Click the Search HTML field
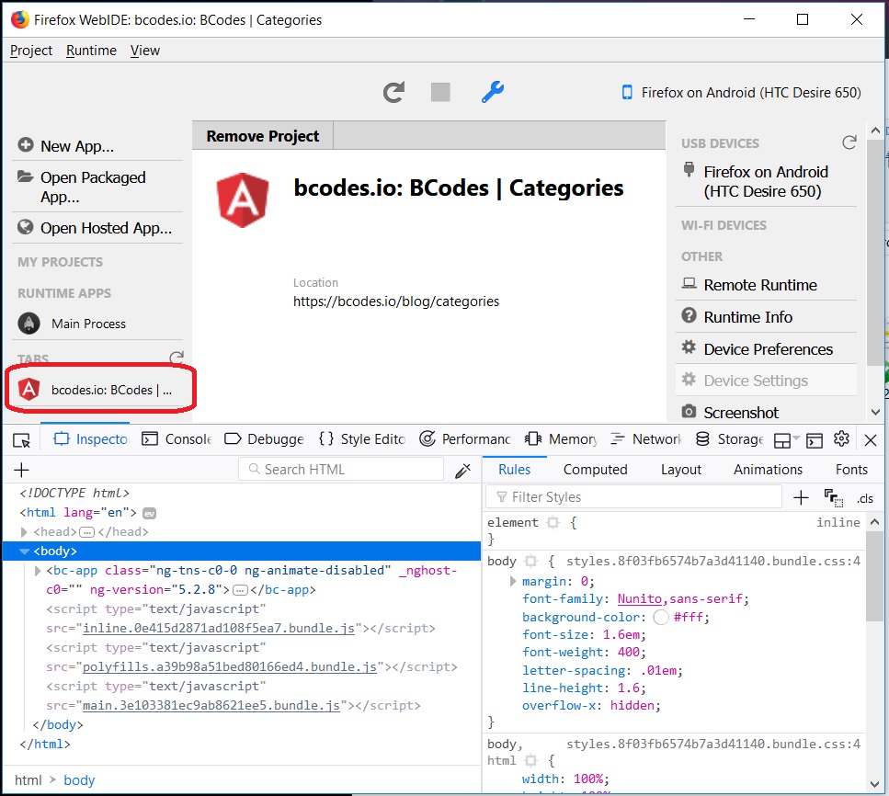The image size is (889, 796). 341,470
